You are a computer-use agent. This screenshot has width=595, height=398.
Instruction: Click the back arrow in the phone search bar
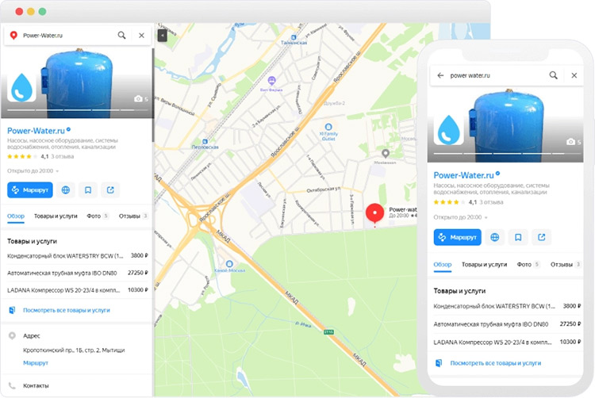(440, 75)
